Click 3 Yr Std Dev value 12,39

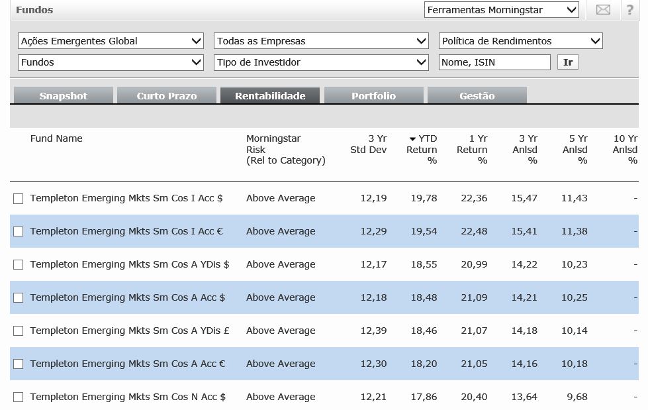[373, 331]
